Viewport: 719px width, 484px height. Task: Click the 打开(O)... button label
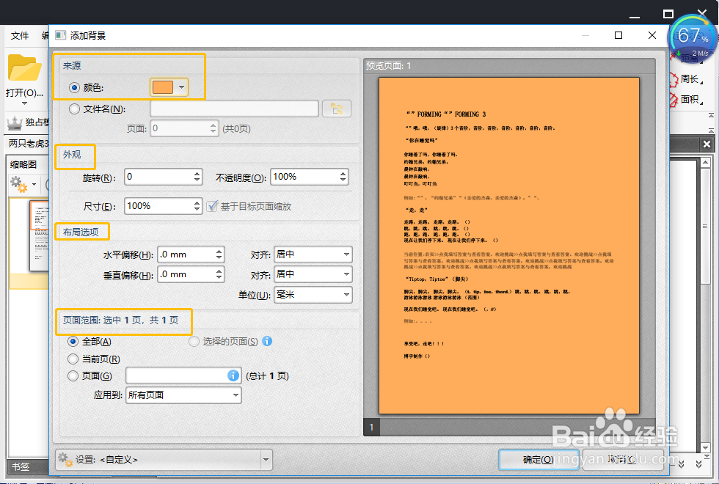tap(24, 92)
